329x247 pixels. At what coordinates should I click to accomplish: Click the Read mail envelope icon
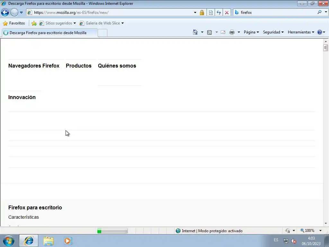[x=223, y=32]
